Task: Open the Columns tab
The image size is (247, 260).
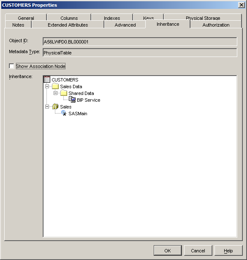Action: (x=69, y=17)
